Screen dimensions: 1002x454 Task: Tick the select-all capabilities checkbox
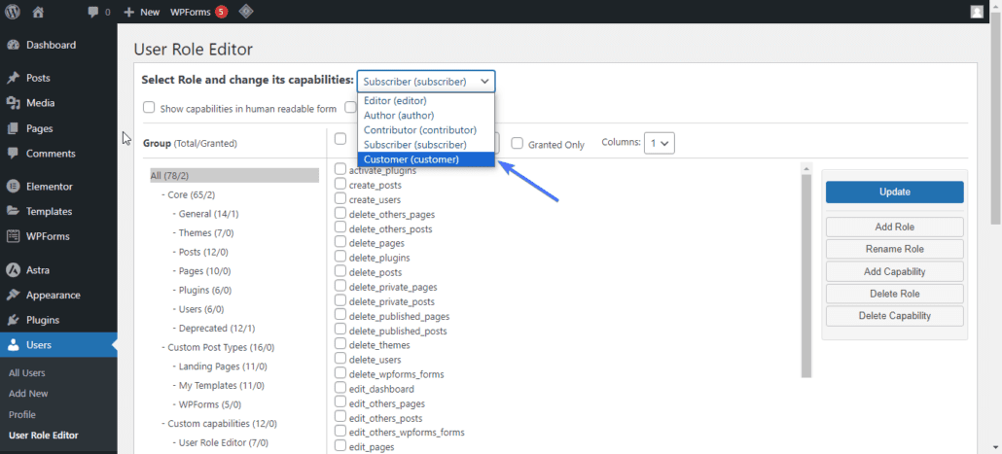(340, 139)
